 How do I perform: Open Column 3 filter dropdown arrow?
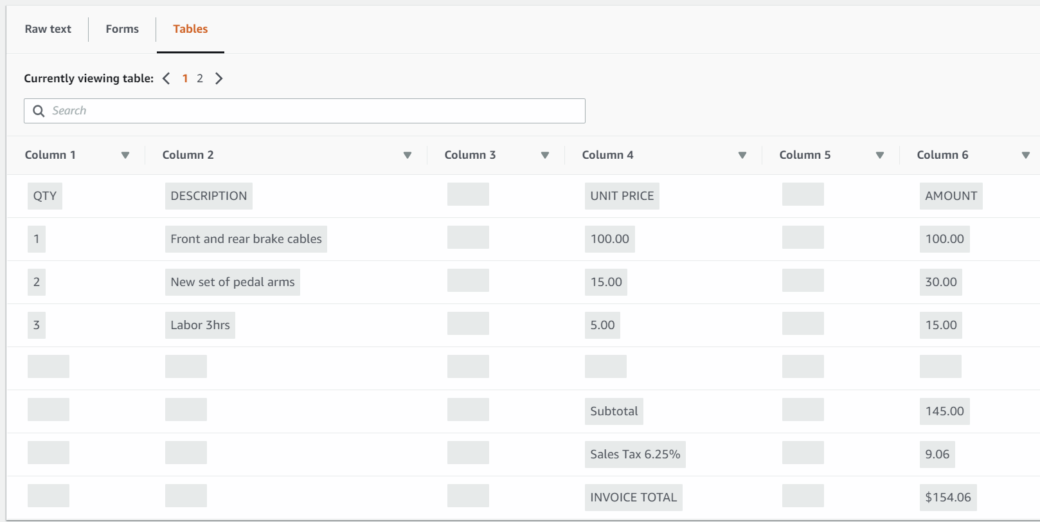tap(545, 155)
